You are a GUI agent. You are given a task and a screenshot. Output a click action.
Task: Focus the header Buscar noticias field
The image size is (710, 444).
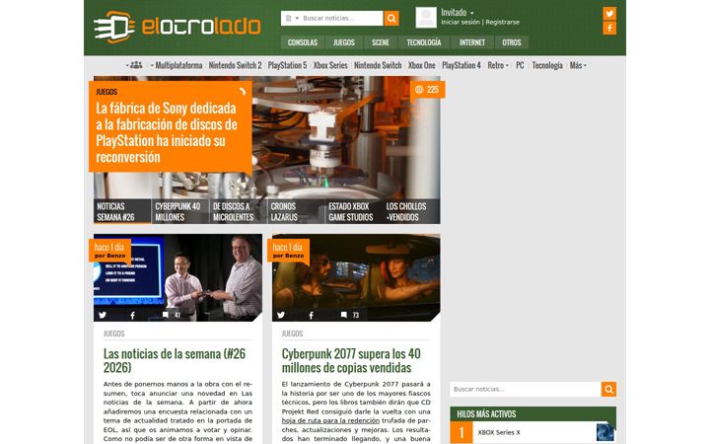click(342, 18)
